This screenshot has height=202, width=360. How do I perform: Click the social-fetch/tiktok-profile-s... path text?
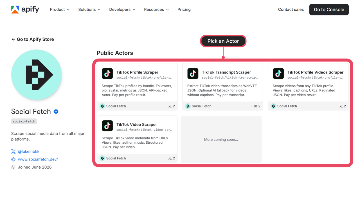tap(144, 78)
